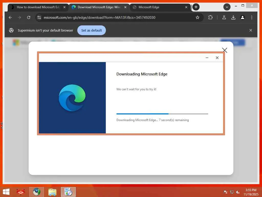Screen dimensions: 262x197
Task: Open the profile avatar icon
Action: [x=243, y=17]
